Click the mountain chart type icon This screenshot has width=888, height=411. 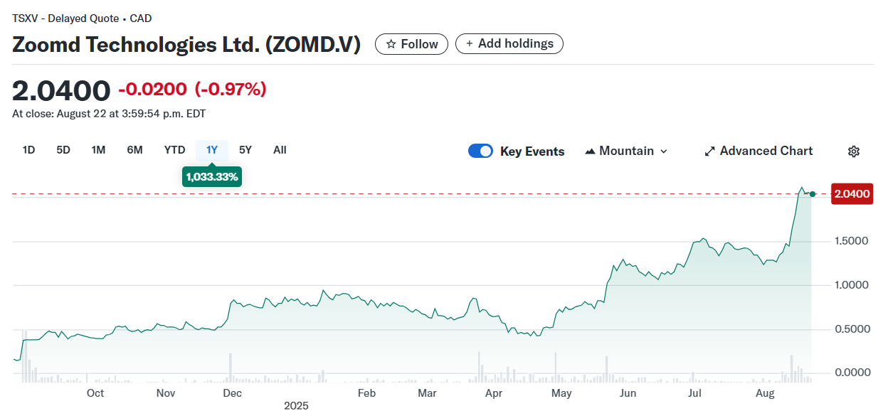pos(590,151)
